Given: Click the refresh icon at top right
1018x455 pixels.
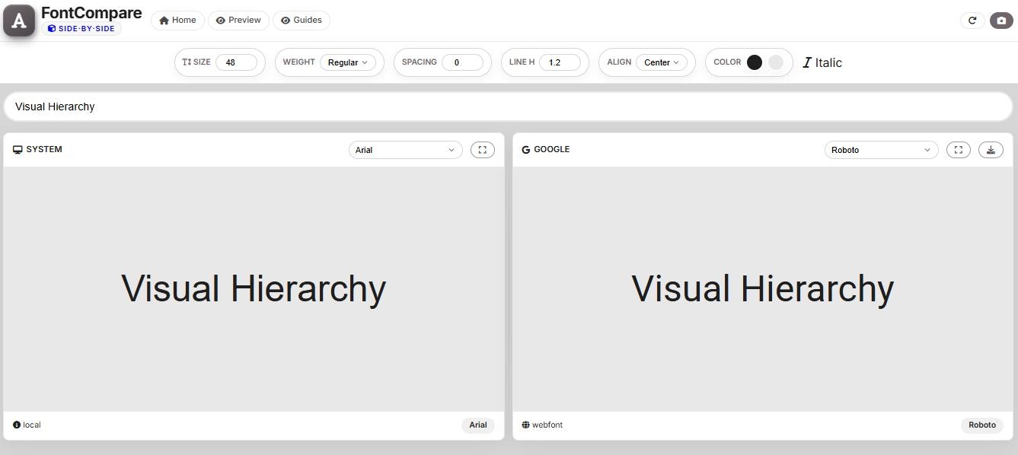Looking at the screenshot, I should tap(972, 21).
